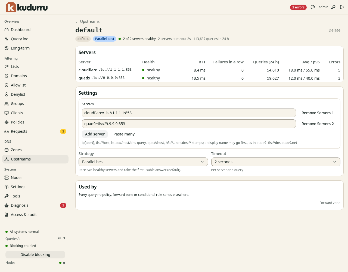348x272 pixels.
Task: Click the sign-out icon
Action: (342, 7)
